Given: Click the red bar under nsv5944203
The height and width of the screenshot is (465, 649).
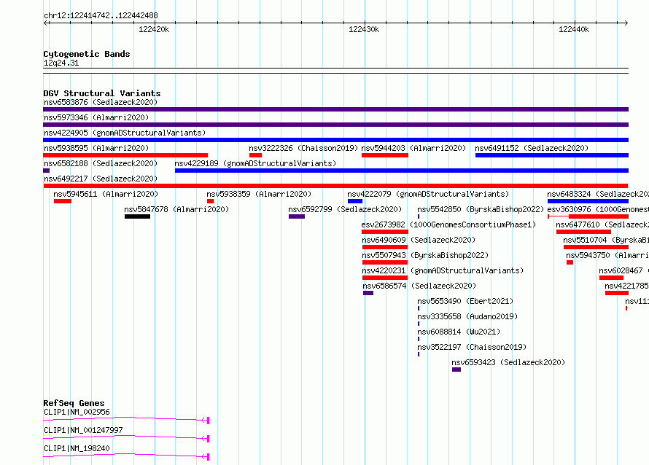Looking at the screenshot, I should 385,155.
